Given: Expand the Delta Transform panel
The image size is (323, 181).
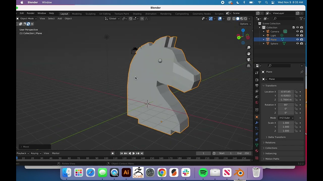Looking at the screenshot, I should point(277,137).
